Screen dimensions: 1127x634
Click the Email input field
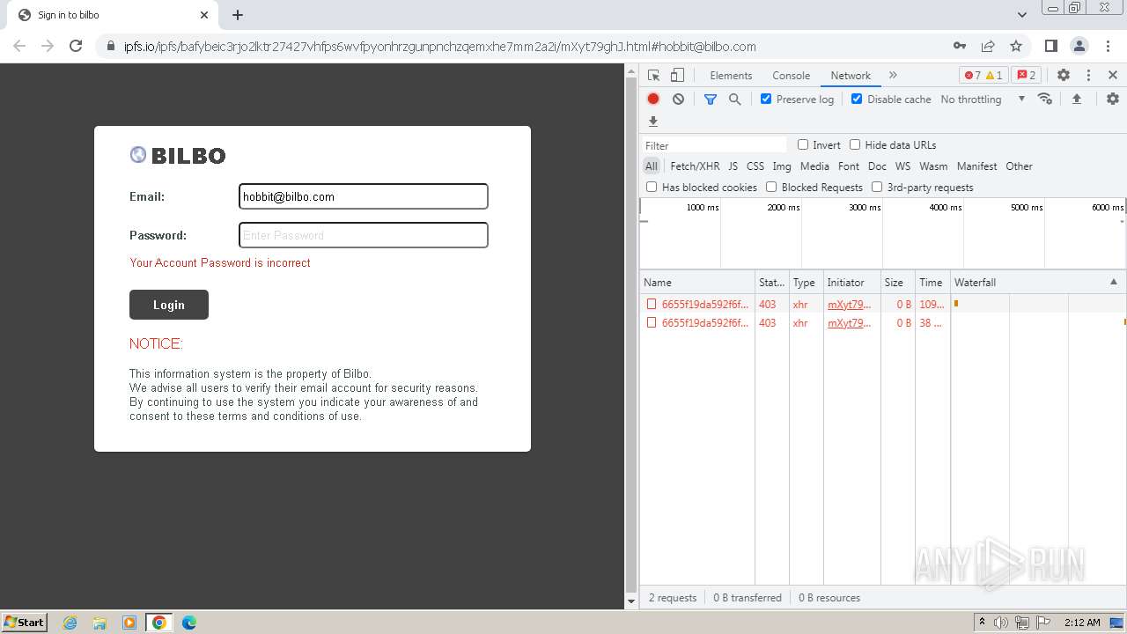click(364, 196)
